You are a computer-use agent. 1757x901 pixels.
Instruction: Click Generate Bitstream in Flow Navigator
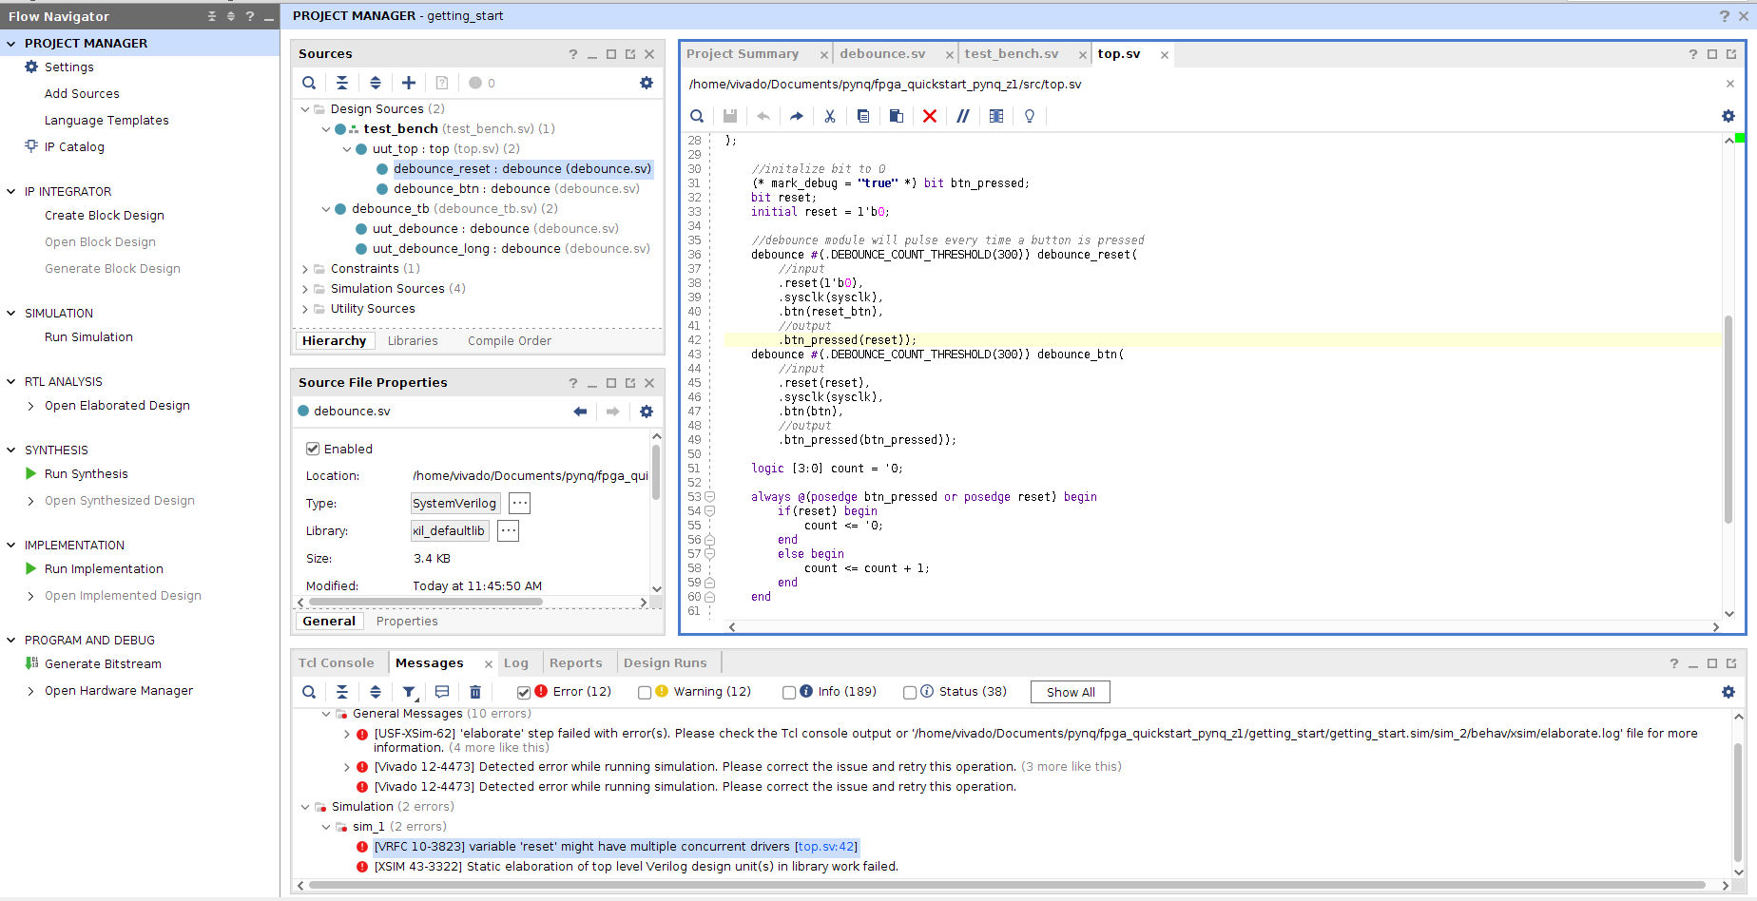[103, 663]
